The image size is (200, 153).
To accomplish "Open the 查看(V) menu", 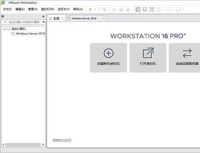I will (33, 9).
